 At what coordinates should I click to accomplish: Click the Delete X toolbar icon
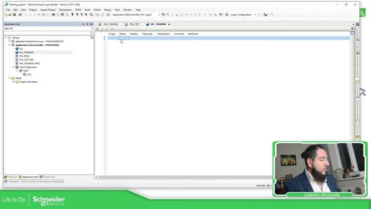tap(48, 15)
